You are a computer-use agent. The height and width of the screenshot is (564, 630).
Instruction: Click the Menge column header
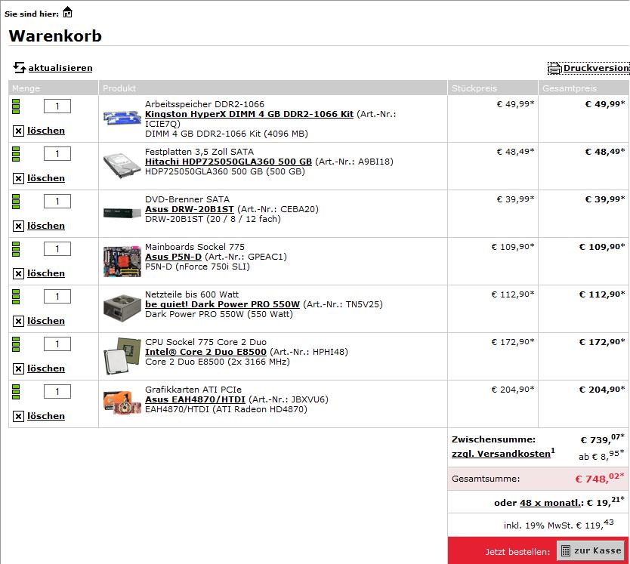click(54, 88)
